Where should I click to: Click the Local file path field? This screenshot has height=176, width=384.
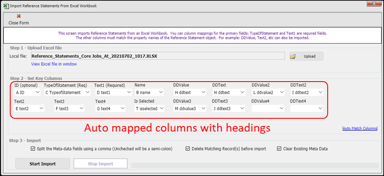pyautogui.click(x=157, y=56)
